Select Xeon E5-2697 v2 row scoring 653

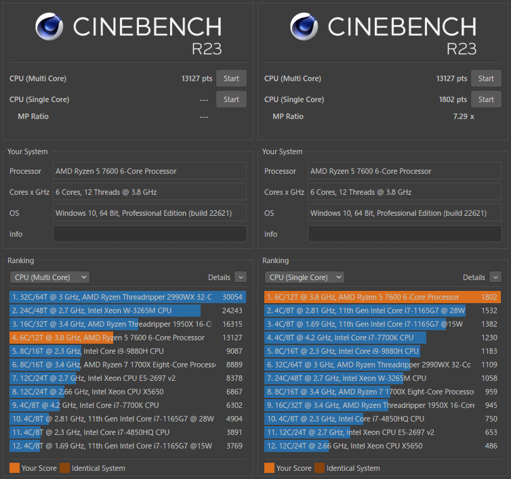tap(383, 432)
